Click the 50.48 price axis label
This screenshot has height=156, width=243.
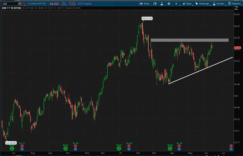[x=237, y=84]
